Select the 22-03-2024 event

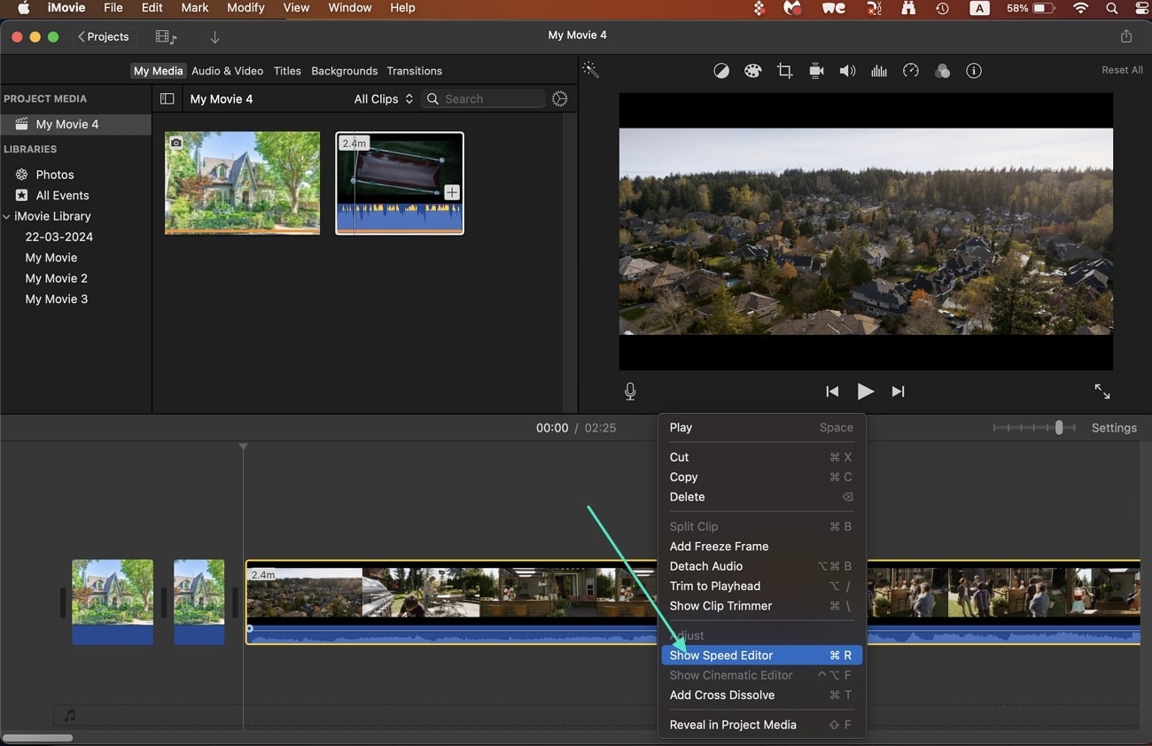[x=59, y=237]
